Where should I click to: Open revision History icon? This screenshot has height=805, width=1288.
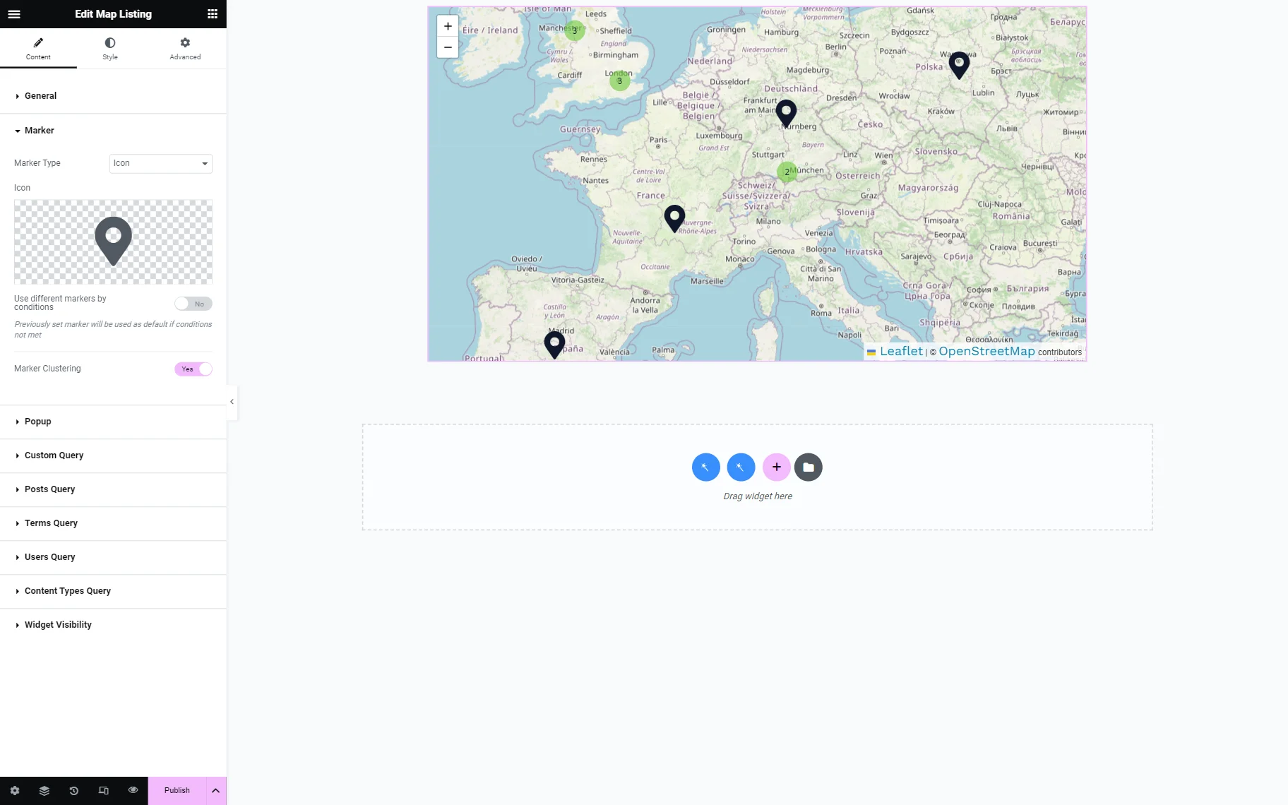(x=74, y=791)
